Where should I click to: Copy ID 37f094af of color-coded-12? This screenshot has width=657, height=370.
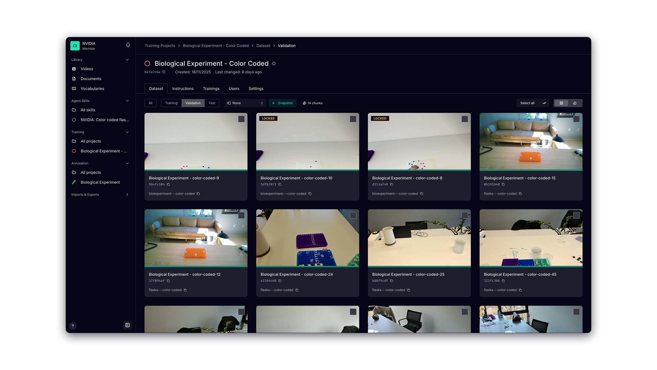coord(168,281)
